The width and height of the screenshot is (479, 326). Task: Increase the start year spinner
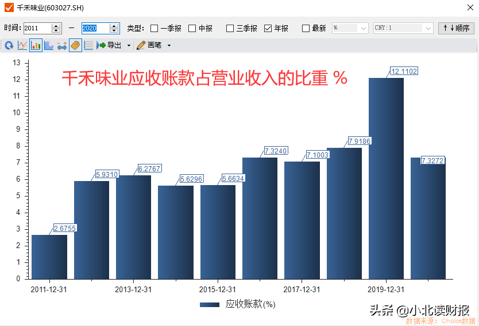[56, 26]
